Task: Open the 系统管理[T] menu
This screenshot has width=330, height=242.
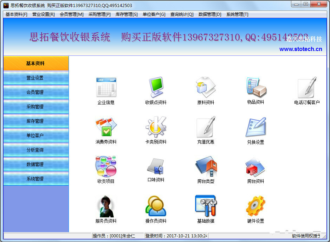Action: tap(237, 14)
